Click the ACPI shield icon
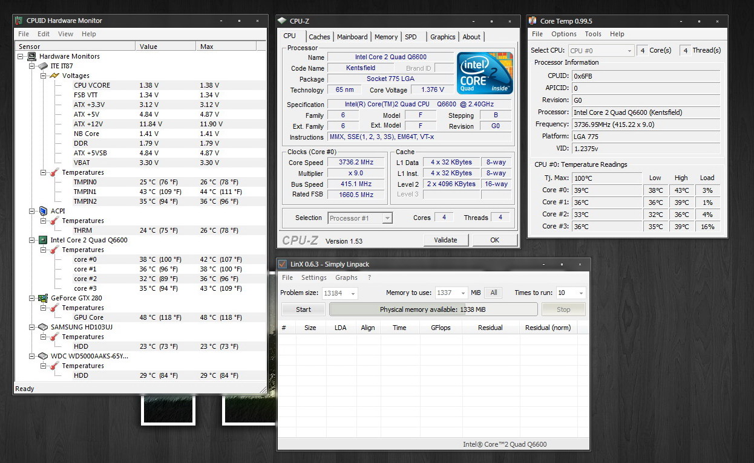The width and height of the screenshot is (754, 463). tap(43, 211)
